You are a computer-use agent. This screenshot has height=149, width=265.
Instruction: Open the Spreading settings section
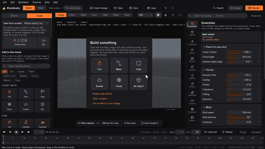192,93
